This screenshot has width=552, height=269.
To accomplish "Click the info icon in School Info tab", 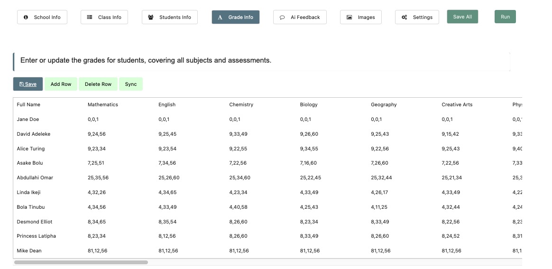I will click(x=26, y=18).
